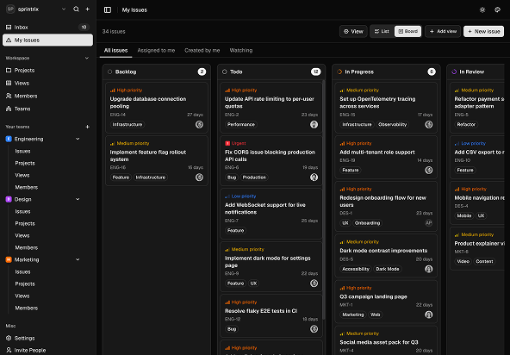Open the View options dropdown

click(x=353, y=31)
